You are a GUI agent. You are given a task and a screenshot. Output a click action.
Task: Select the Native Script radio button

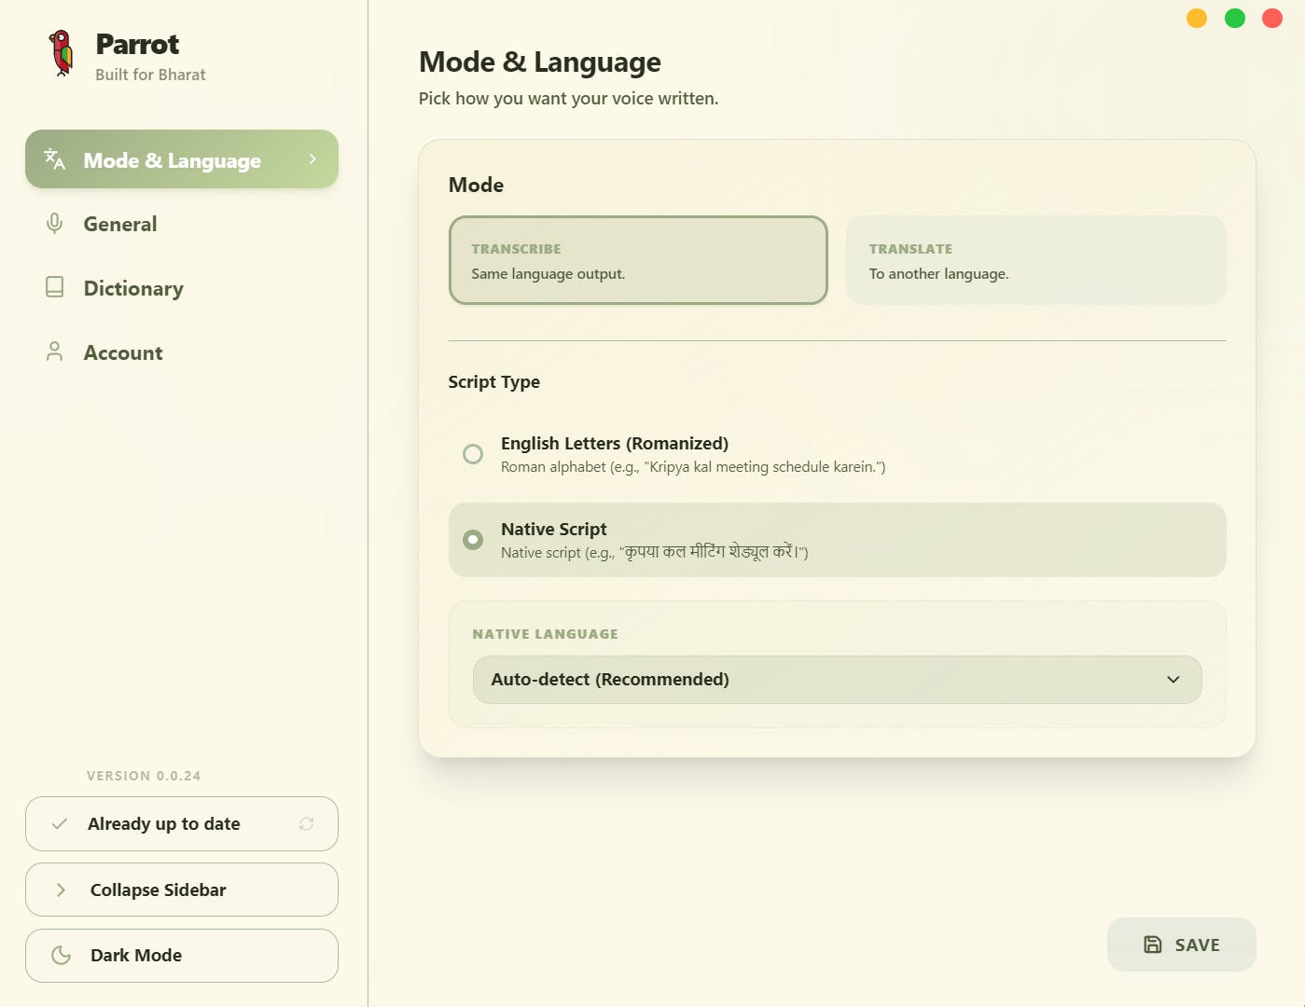[x=473, y=540]
